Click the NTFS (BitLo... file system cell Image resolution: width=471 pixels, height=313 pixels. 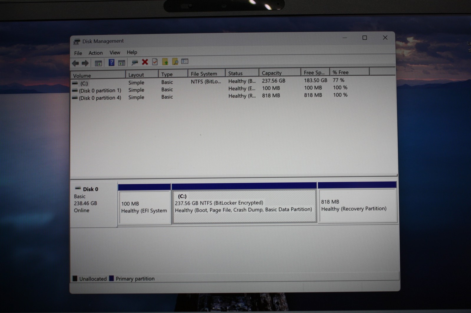pyautogui.click(x=206, y=81)
